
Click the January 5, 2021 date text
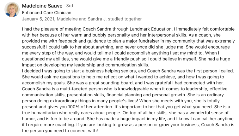click(38, 19)
